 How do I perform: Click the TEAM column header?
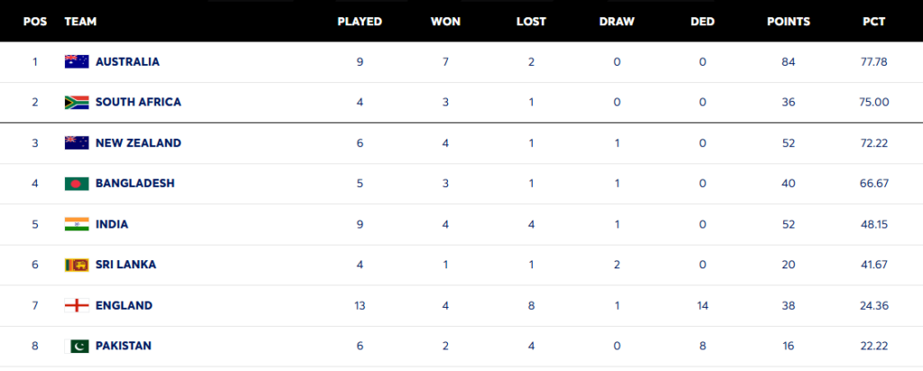tap(80, 22)
